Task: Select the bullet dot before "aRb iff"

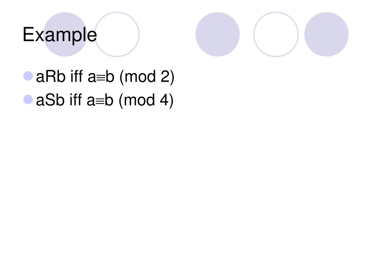Action: coord(28,76)
